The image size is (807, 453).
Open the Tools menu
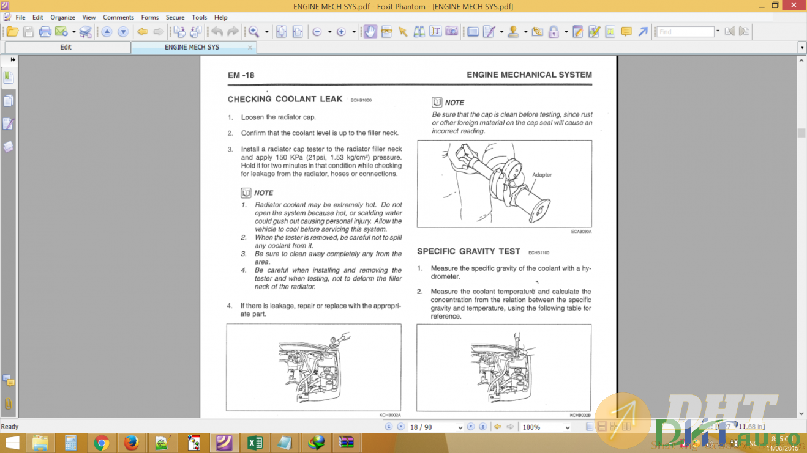[x=200, y=17]
